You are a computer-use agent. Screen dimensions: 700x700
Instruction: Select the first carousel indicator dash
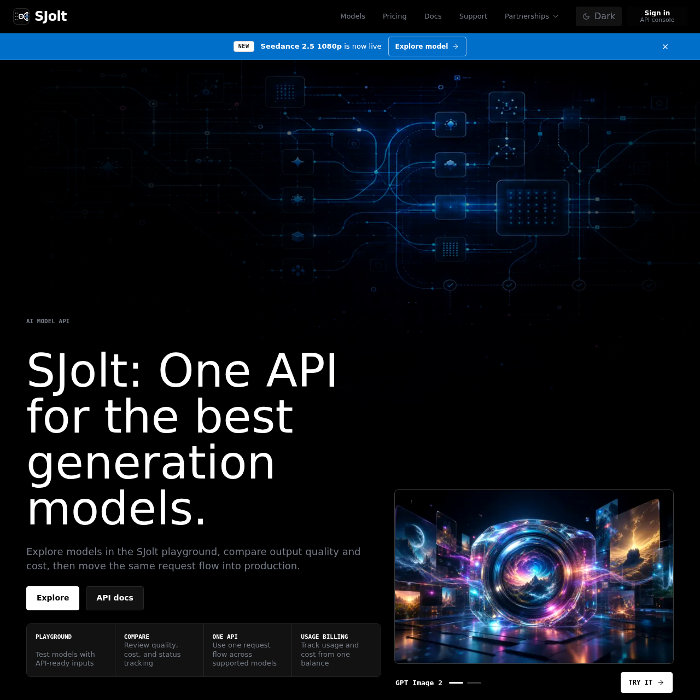456,683
